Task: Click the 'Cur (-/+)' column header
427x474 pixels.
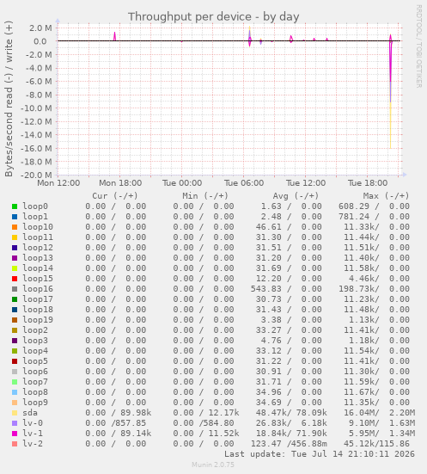Action: (x=115, y=196)
